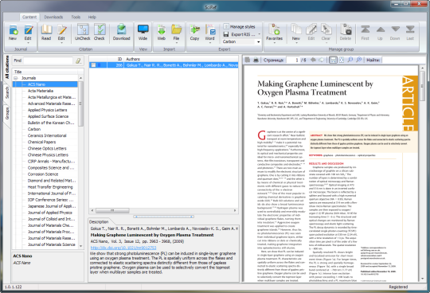Open citation with Read book icon

[46, 33]
